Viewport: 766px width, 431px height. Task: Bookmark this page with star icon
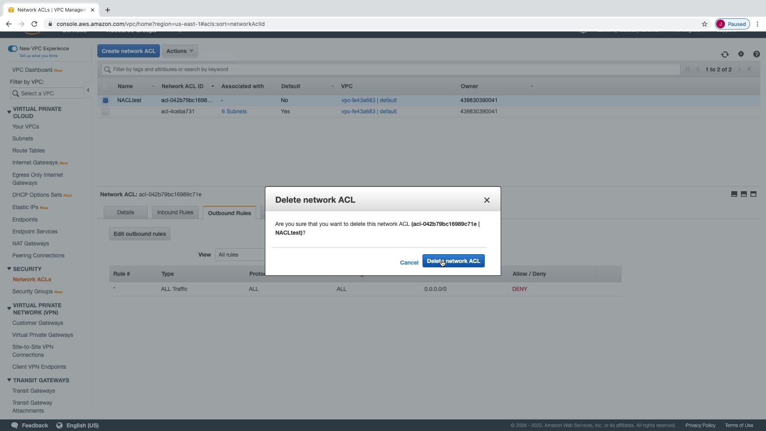(x=705, y=24)
